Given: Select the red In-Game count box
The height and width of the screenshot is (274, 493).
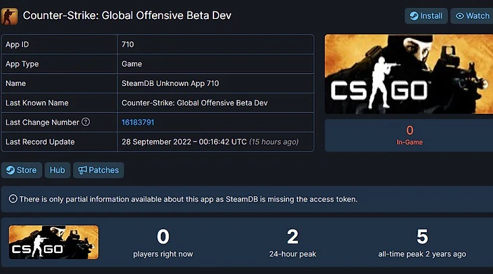Looking at the screenshot, I should point(409,135).
